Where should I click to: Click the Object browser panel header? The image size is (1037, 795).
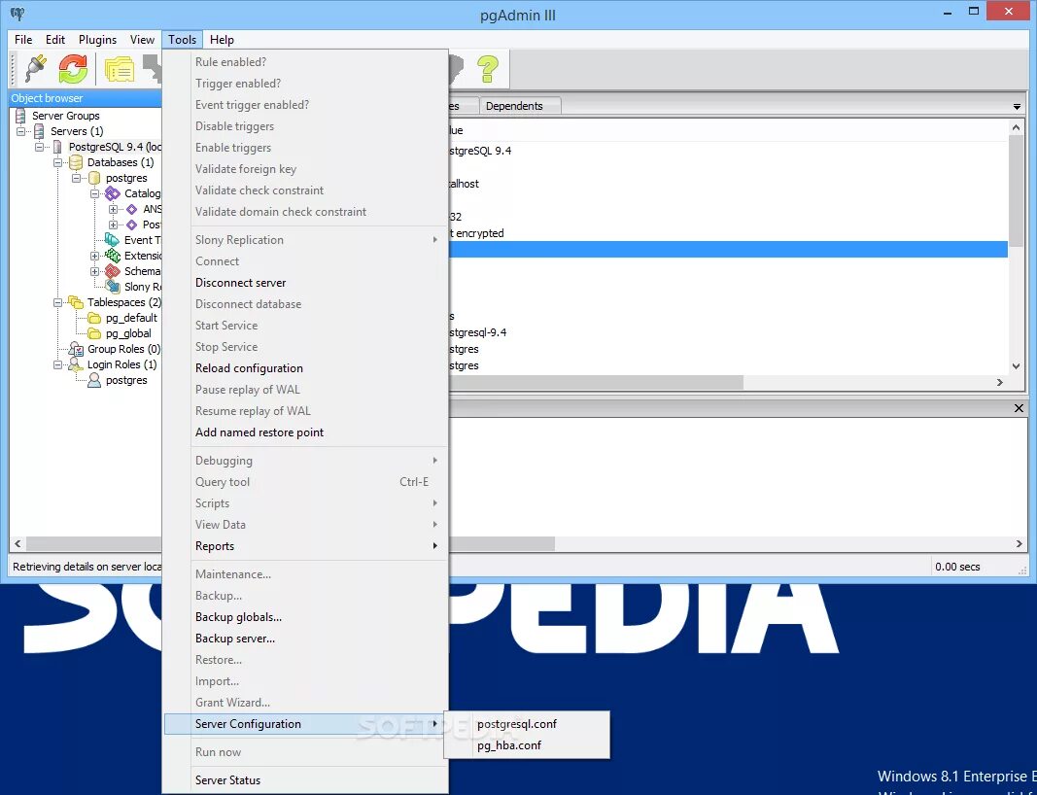(85, 98)
